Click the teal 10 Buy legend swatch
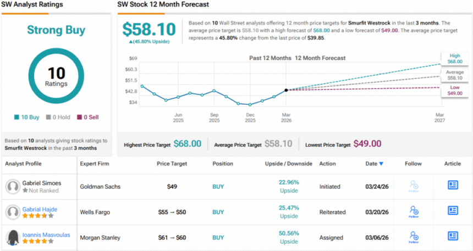This screenshot has width=473, height=251. (x=16, y=117)
